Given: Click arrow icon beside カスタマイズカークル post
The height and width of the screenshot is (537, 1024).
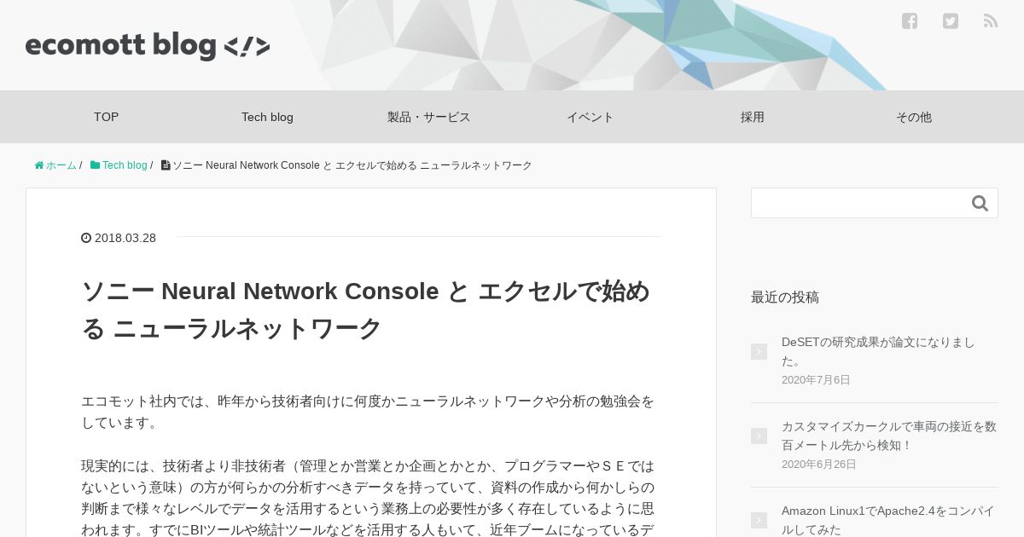Looking at the screenshot, I should point(759,436).
